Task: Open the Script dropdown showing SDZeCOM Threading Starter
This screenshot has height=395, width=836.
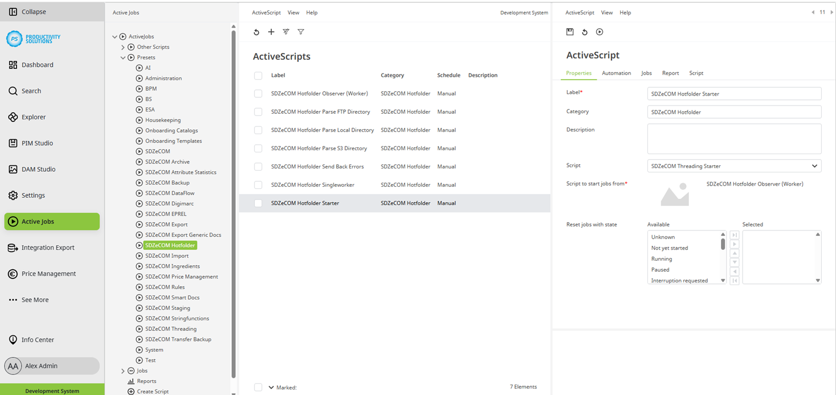Action: click(x=734, y=166)
